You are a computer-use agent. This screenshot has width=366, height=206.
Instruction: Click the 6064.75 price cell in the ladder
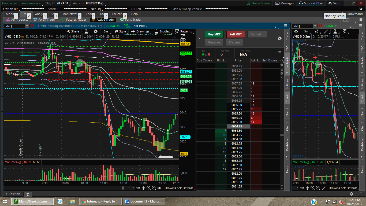tap(238, 126)
